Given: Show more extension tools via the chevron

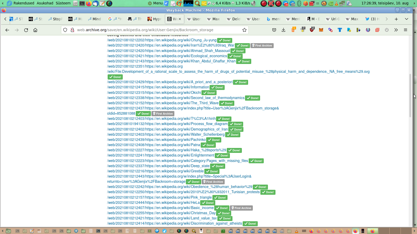Looking at the screenshot, I should [x=396, y=30].
